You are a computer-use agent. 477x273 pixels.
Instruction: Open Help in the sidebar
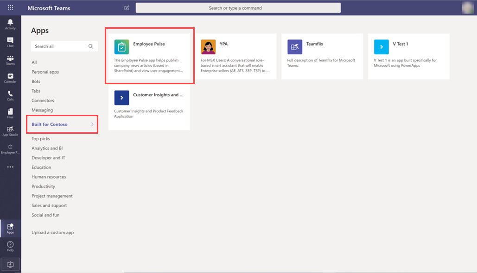[10, 246]
